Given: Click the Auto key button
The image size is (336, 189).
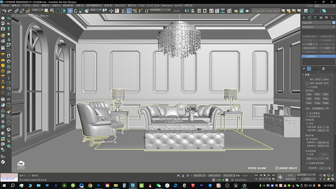Looking at the screenshot, I should (290, 175).
